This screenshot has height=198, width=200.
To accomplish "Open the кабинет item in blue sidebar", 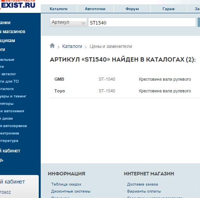I will (x=10, y=151).
